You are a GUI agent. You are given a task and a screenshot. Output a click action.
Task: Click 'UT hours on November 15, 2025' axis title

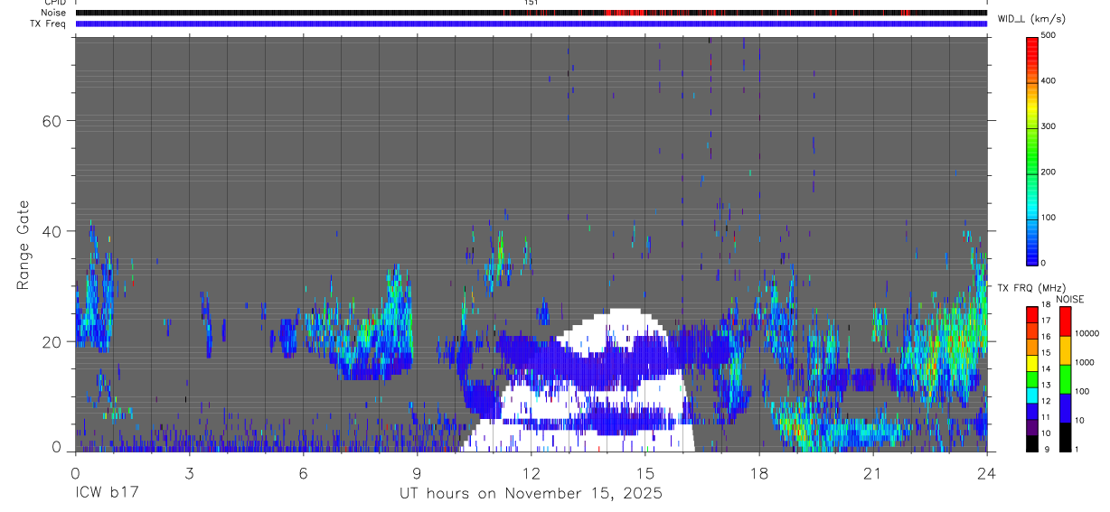(x=531, y=494)
